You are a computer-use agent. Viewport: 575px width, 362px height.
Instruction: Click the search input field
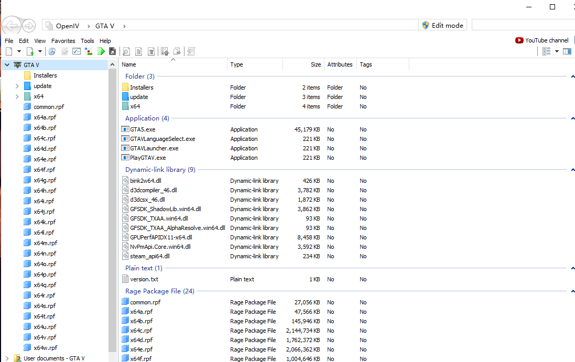(523, 25)
